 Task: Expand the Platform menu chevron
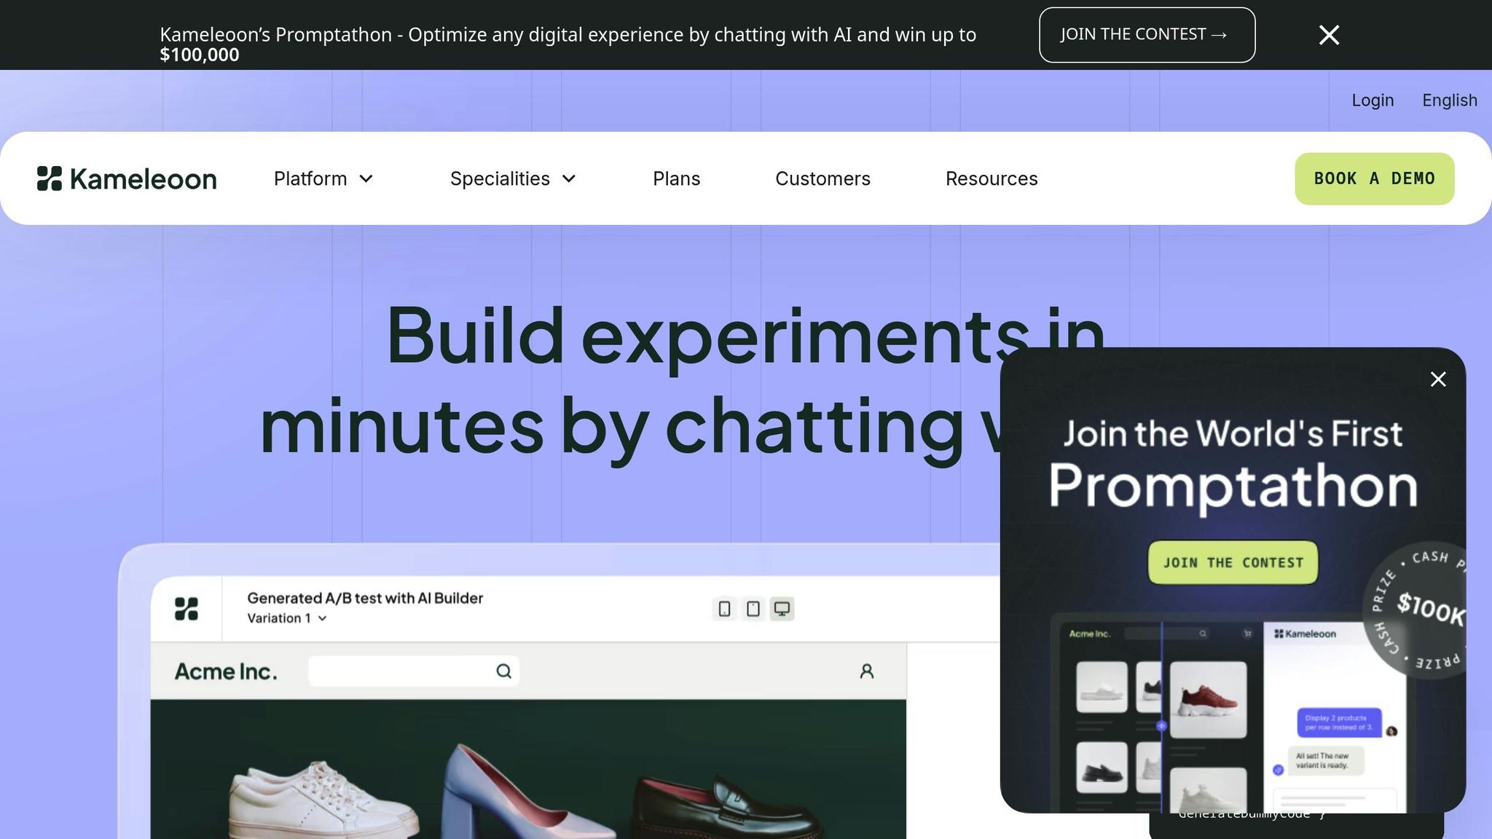pyautogui.click(x=366, y=178)
